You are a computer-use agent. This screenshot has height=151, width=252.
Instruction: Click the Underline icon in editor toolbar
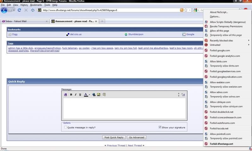(80, 95)
